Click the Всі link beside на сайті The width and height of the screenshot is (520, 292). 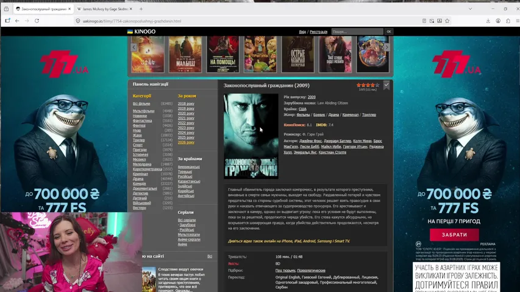(210, 256)
